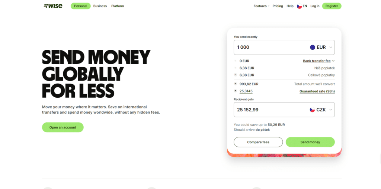
Task: Switch to the Business tab
Action: pyautogui.click(x=100, y=6)
